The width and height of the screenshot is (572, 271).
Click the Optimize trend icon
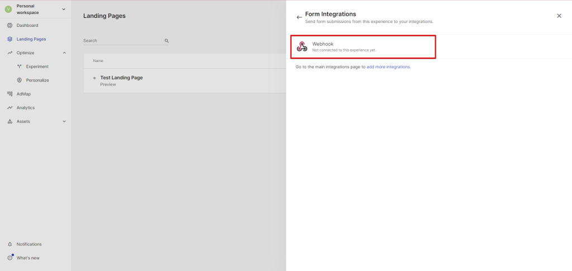coord(10,53)
